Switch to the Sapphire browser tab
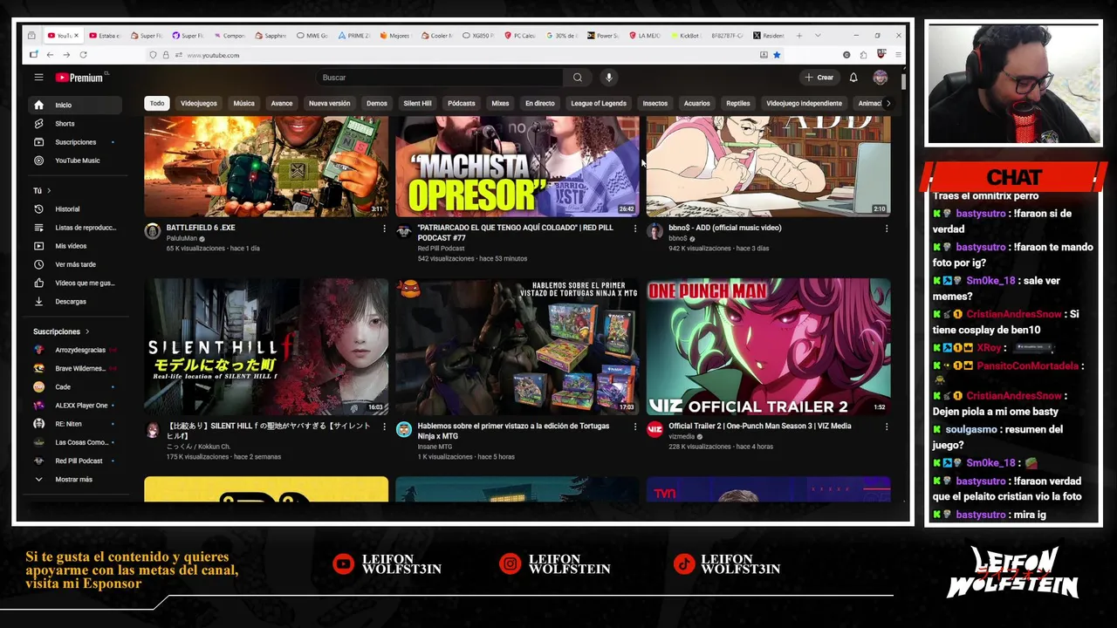The width and height of the screenshot is (1117, 628). [x=271, y=36]
